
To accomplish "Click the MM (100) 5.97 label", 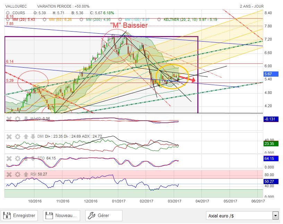I will coord(137,19).
